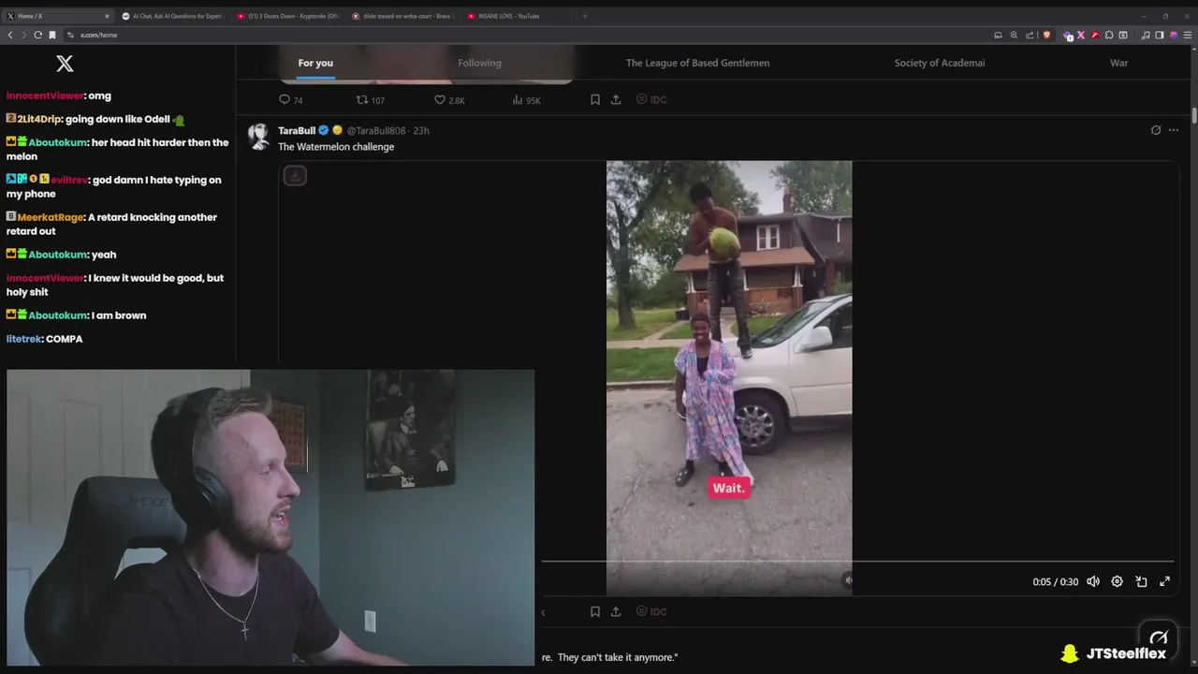Click the zoom magnifier icon in address bar
This screenshot has height=674, width=1198.
point(1014,35)
